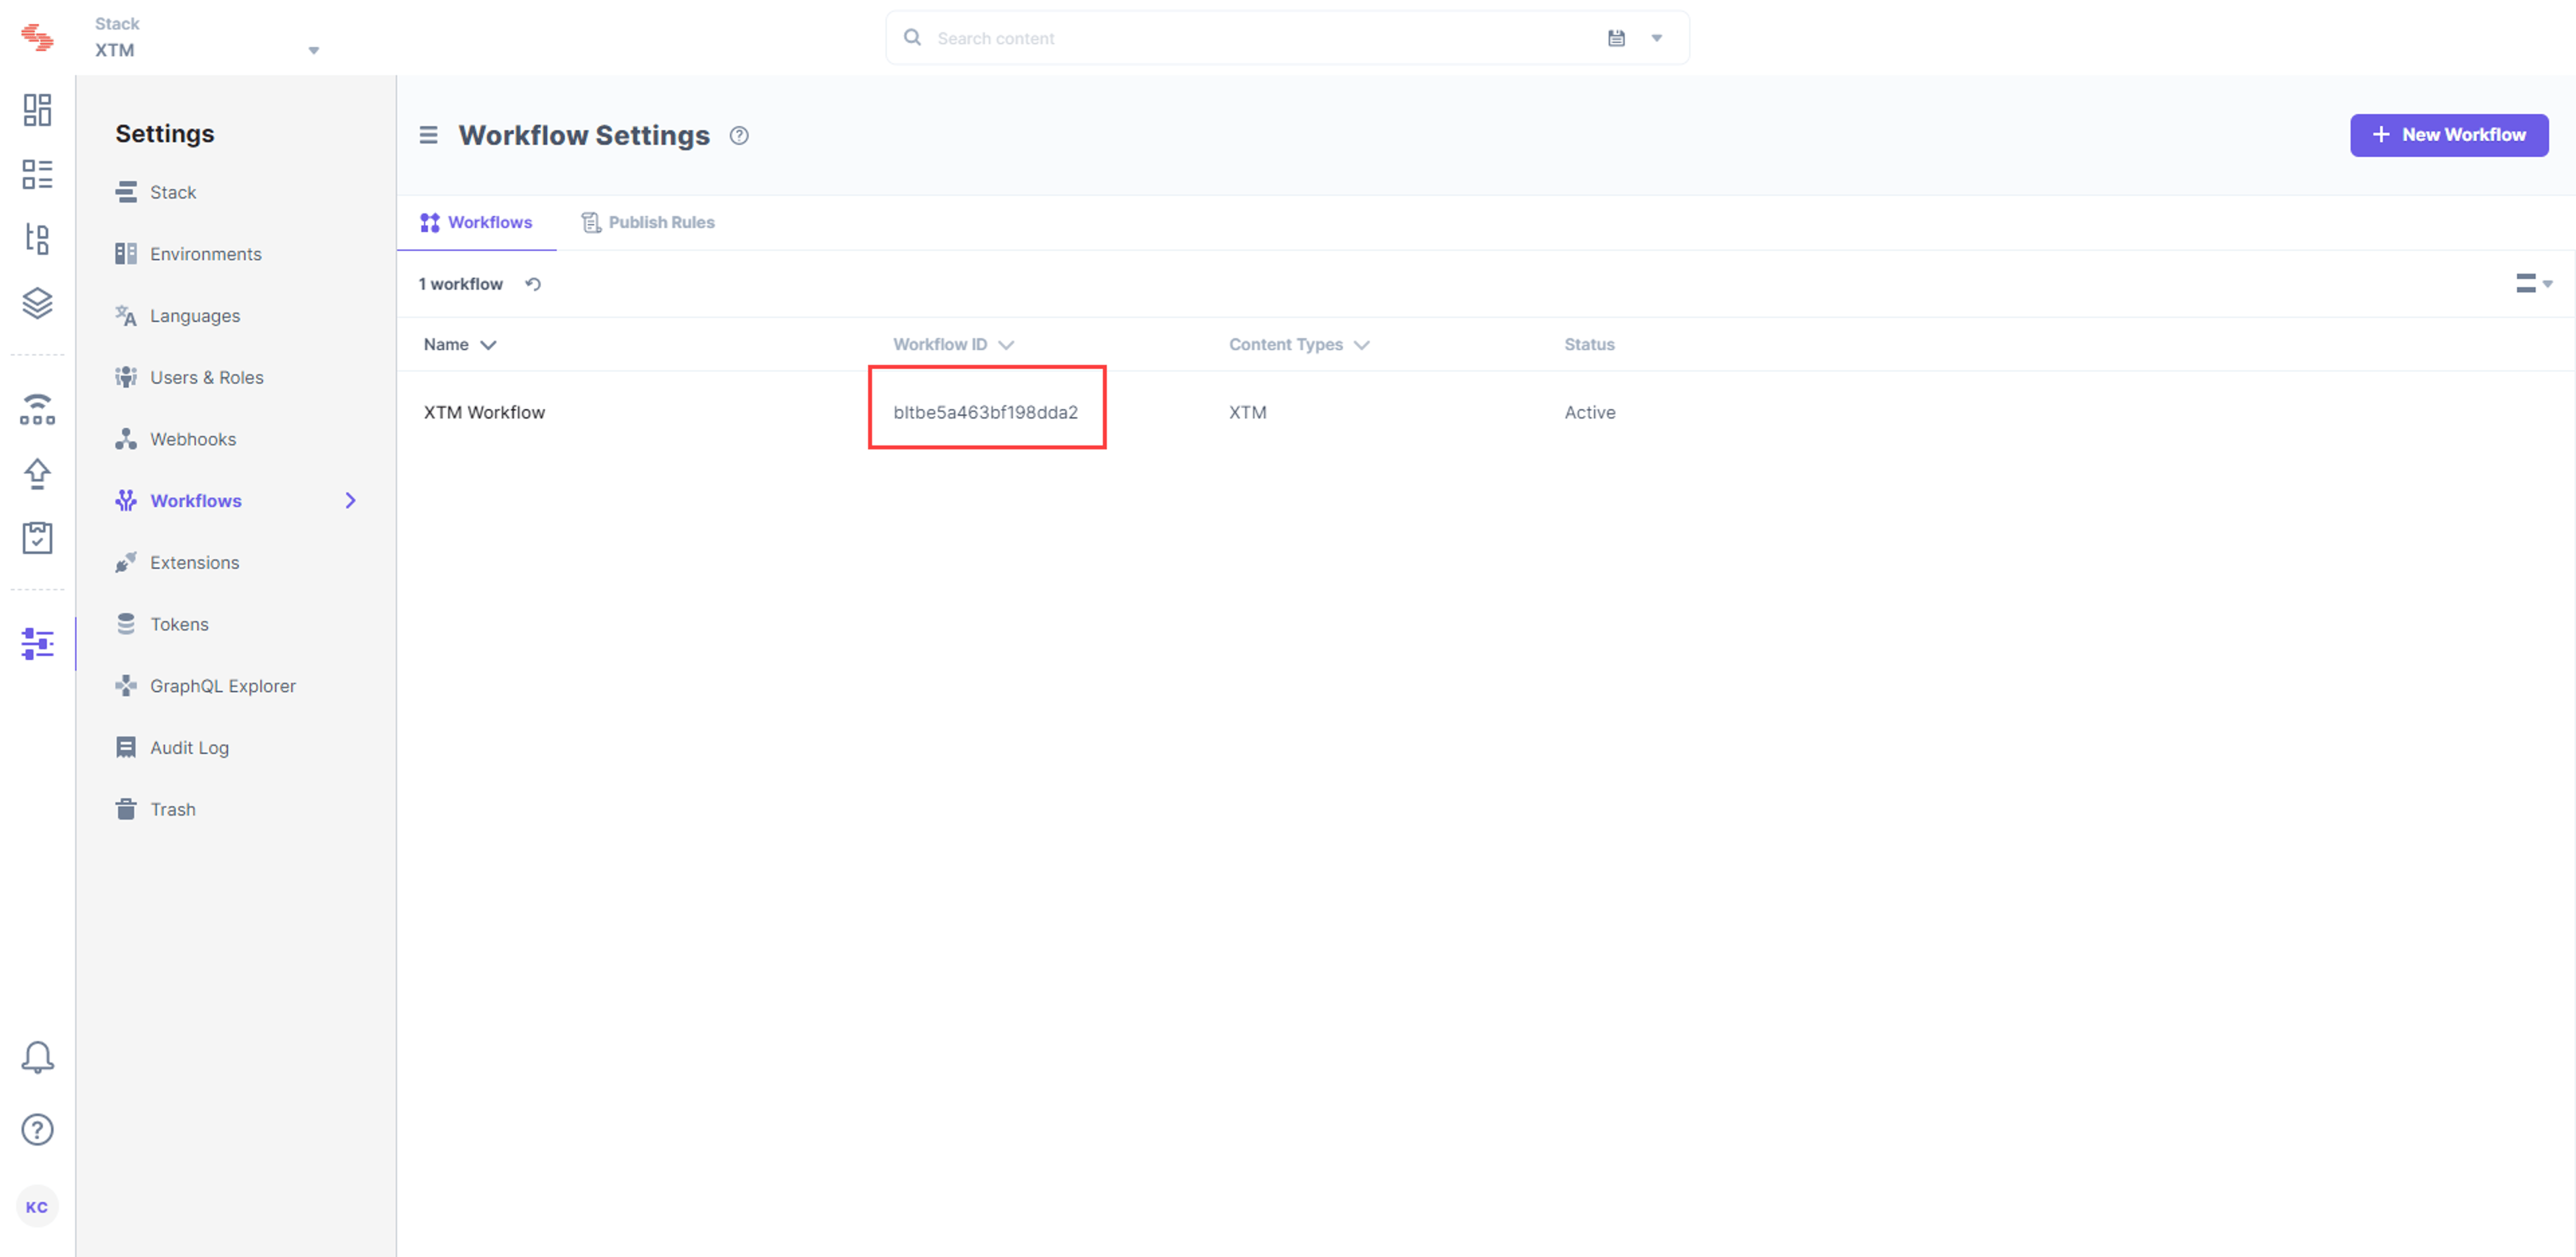The width and height of the screenshot is (2576, 1257).
Task: Sort by Content Types column chevron
Action: 1361,345
